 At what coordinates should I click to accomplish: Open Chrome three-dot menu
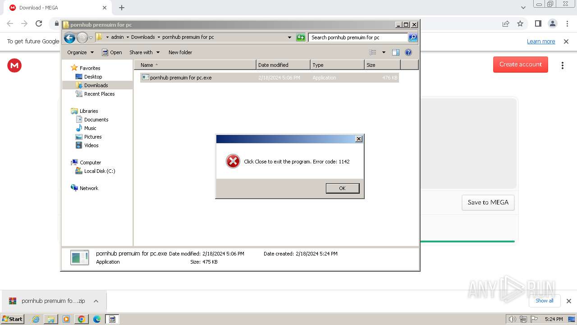tap(568, 23)
